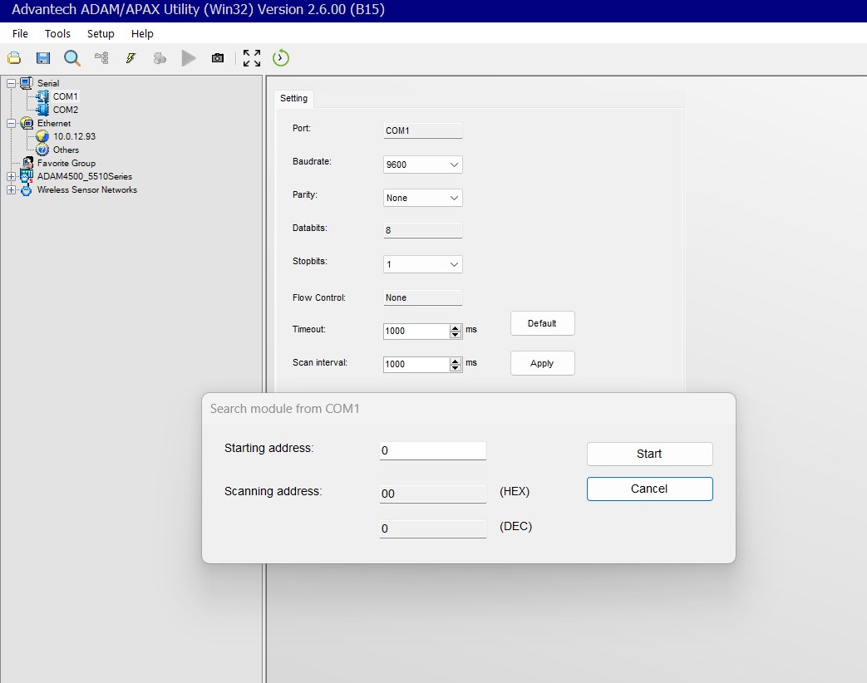Select the globe icon for 10.0.12.93
This screenshot has width=867, height=683.
(x=42, y=136)
